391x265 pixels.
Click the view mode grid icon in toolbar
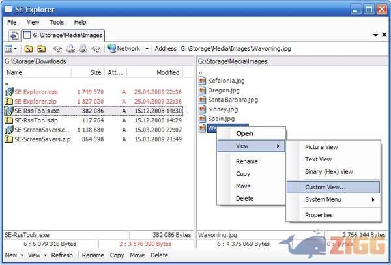coord(9,48)
